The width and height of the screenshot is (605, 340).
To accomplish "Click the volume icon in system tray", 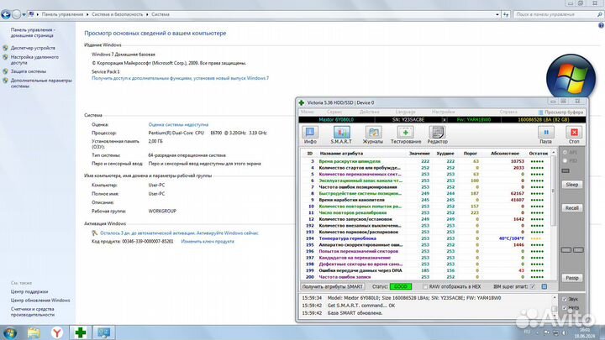I will [564, 332].
